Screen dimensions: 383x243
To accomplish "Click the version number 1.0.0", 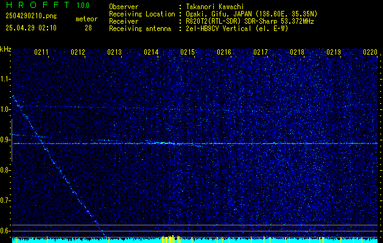I will 83,5.
